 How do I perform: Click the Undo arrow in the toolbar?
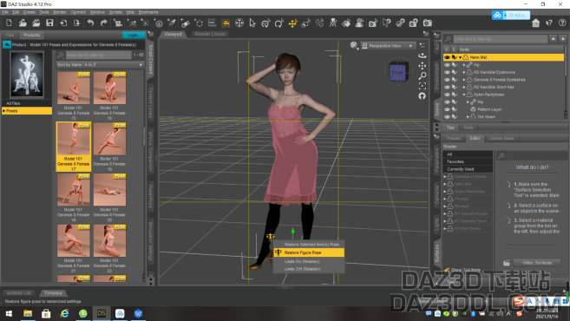click(x=90, y=23)
